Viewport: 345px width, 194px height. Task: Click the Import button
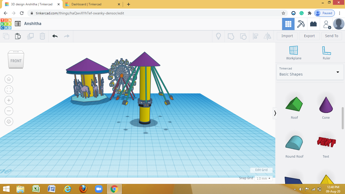point(287,36)
